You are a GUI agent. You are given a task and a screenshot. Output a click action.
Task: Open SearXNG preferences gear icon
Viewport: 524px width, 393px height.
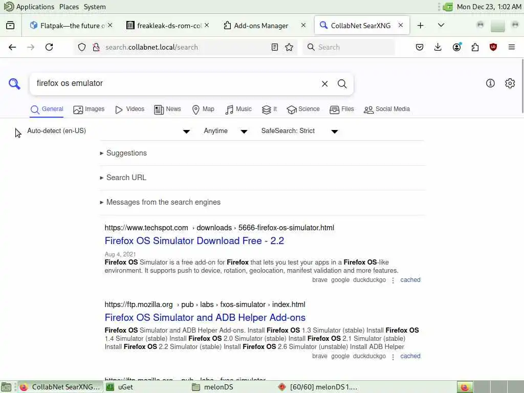510,83
